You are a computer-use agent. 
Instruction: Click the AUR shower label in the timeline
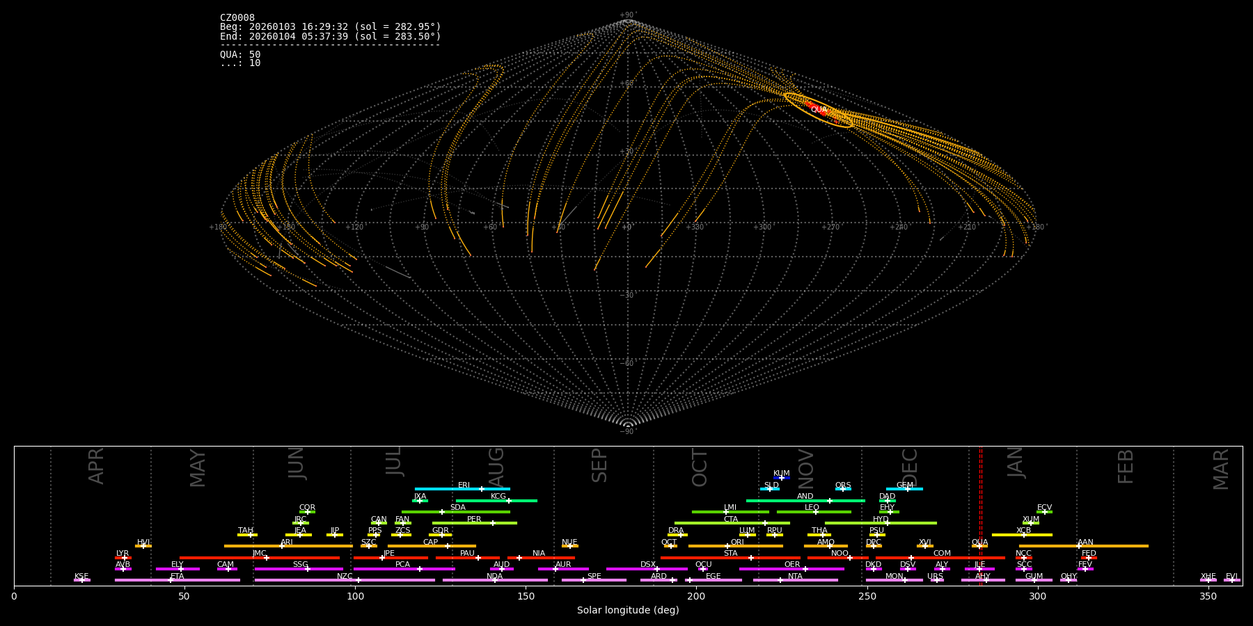[x=563, y=565]
